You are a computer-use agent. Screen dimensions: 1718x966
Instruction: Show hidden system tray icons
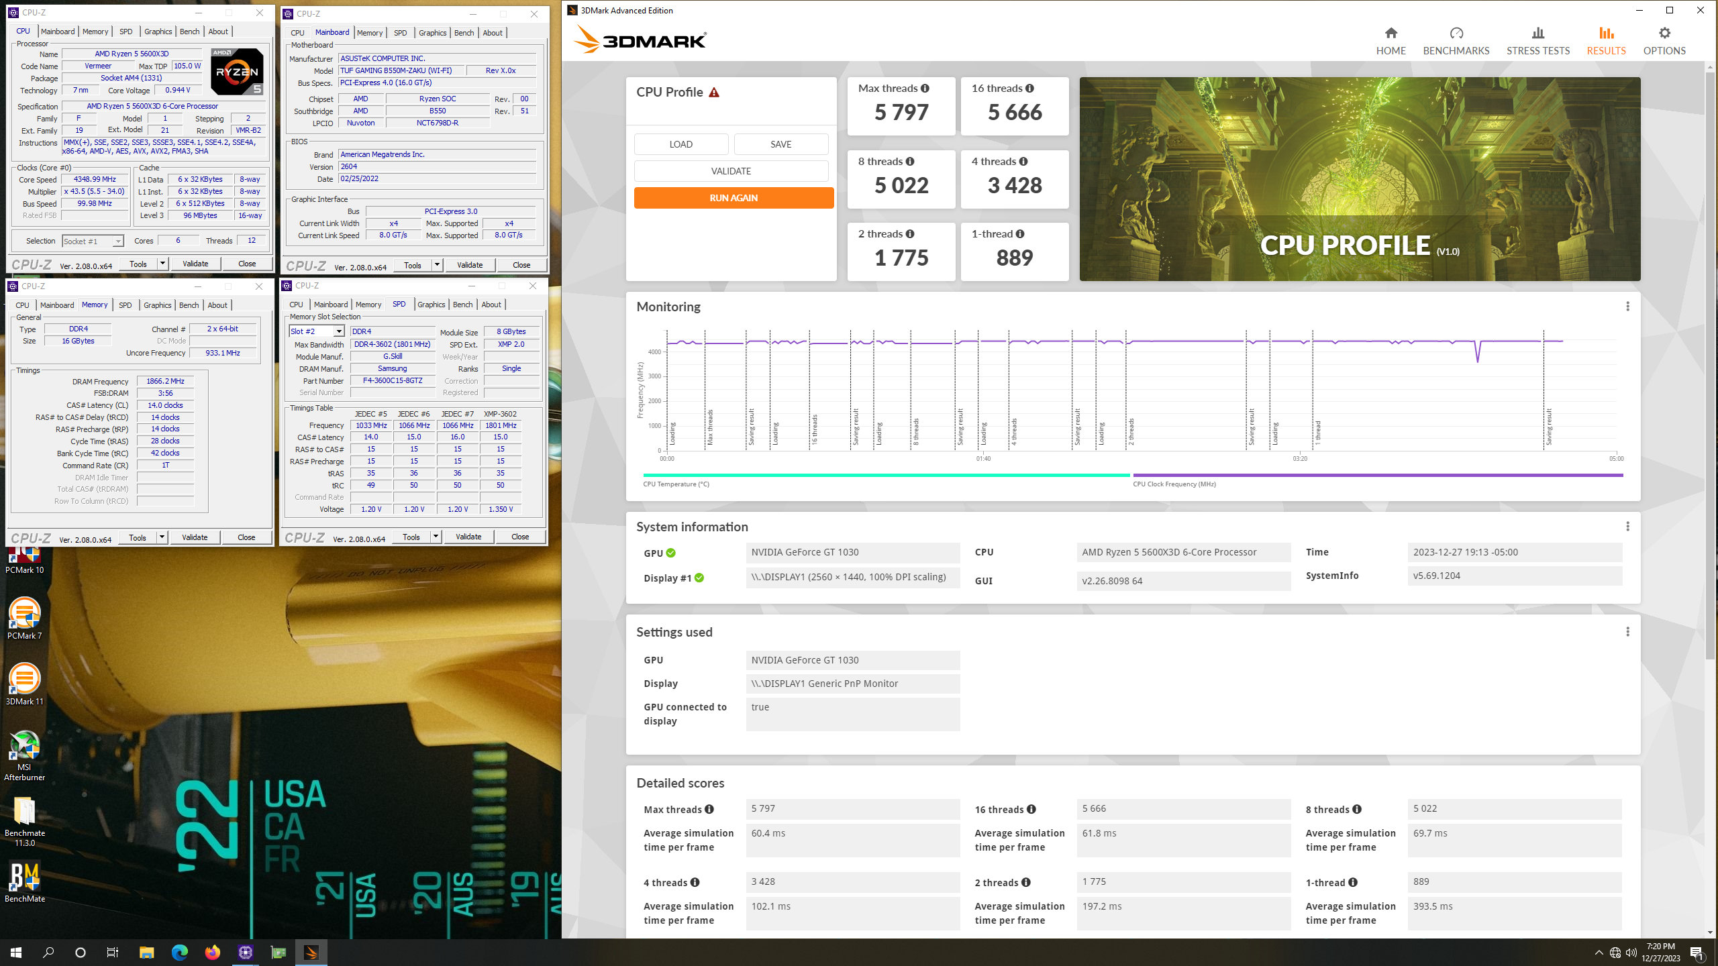(x=1599, y=953)
